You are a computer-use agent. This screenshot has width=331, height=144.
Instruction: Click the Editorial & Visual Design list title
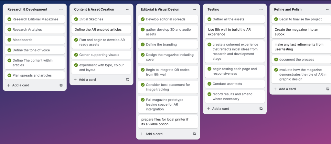point(160,9)
